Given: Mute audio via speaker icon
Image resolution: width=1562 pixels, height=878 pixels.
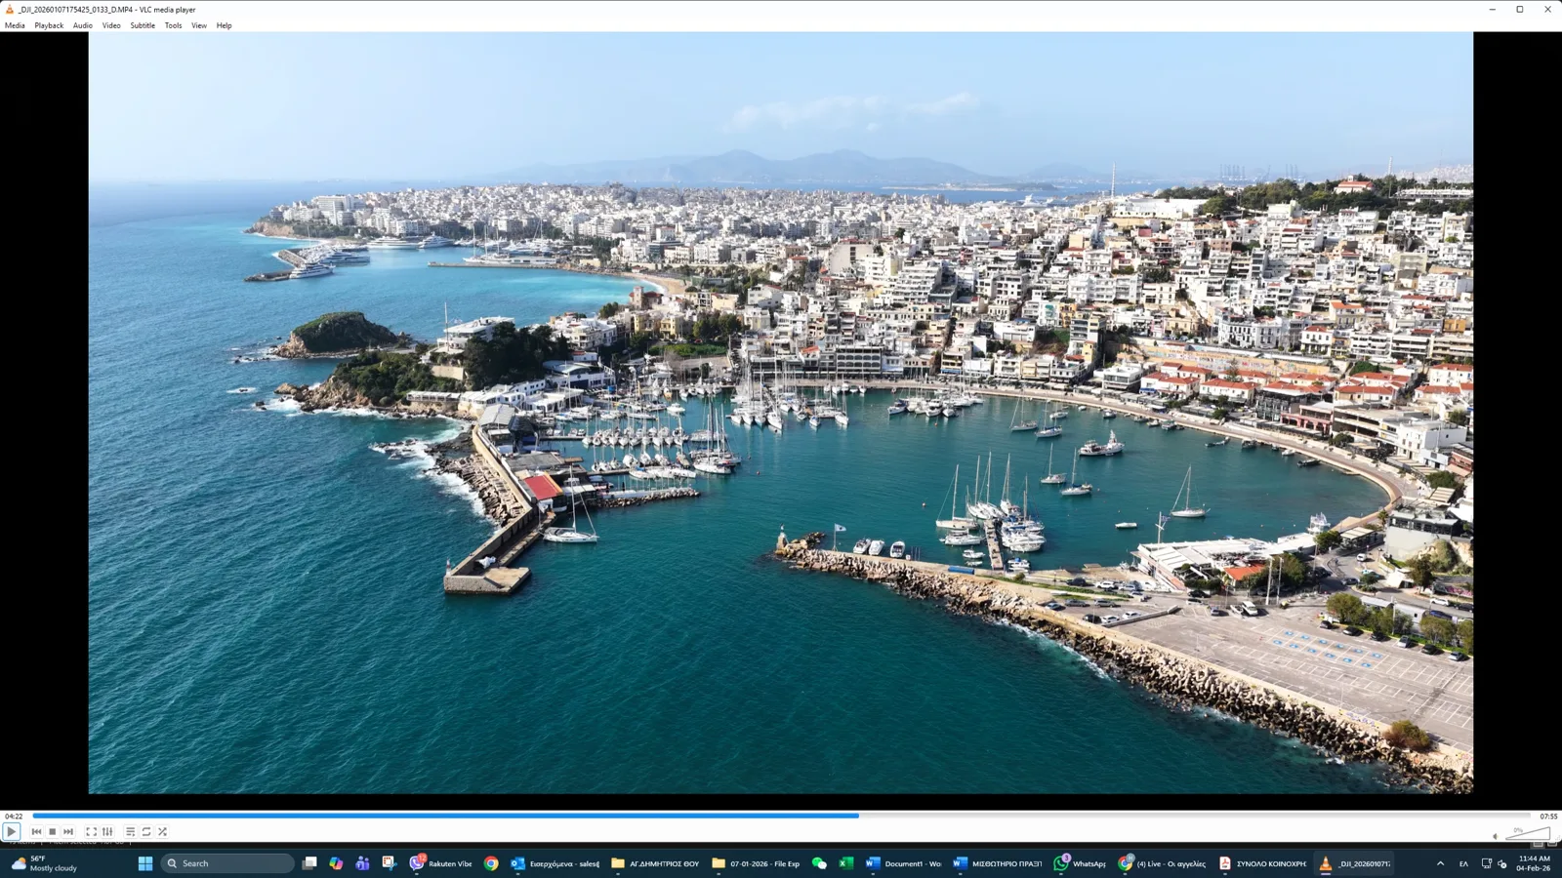Looking at the screenshot, I should [x=1495, y=835].
